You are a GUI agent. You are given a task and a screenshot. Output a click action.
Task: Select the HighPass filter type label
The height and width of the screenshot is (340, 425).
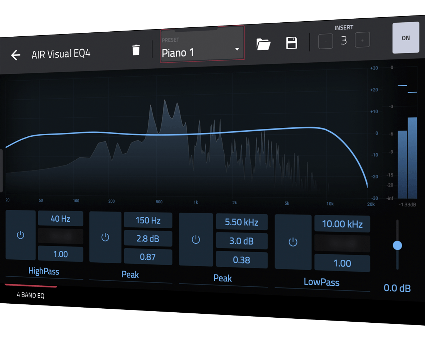pos(44,271)
